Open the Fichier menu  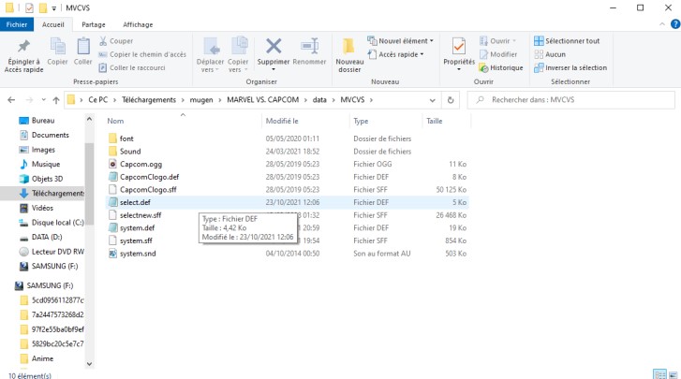(x=17, y=24)
